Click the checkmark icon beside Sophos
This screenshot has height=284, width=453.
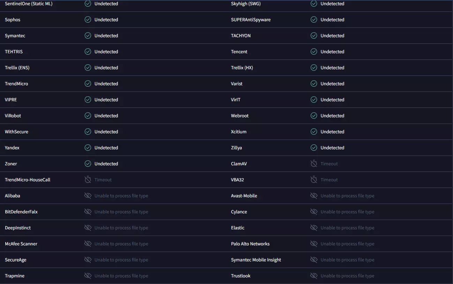coord(88,19)
